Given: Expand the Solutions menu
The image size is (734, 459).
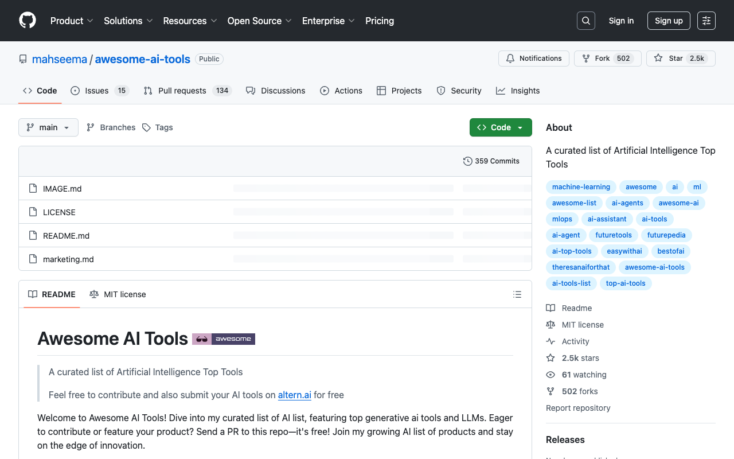Looking at the screenshot, I should (x=128, y=21).
